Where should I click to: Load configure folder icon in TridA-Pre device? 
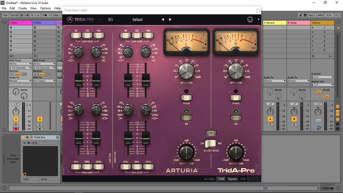[25, 142]
